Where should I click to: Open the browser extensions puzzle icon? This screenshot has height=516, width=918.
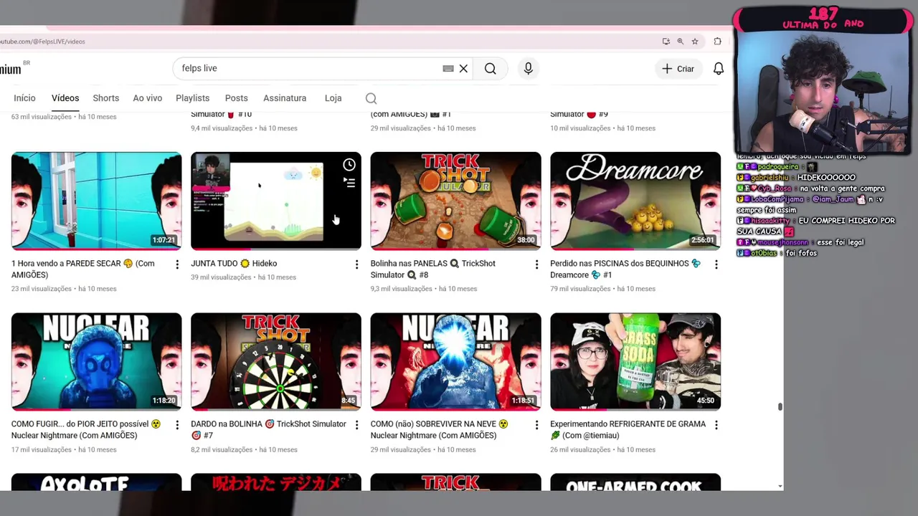(x=717, y=42)
